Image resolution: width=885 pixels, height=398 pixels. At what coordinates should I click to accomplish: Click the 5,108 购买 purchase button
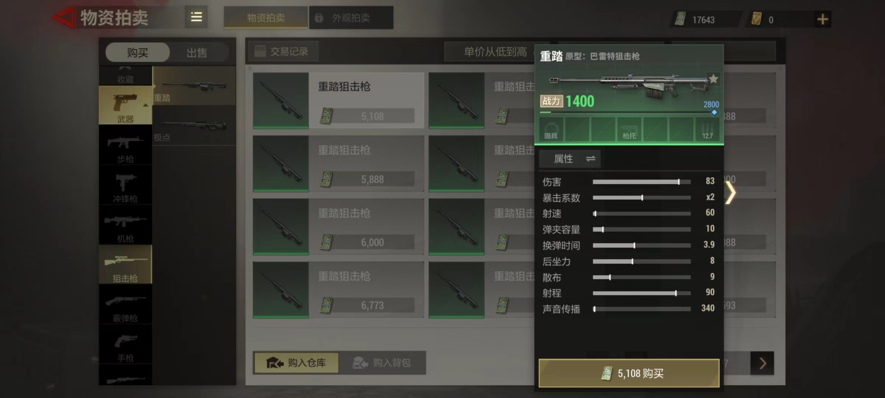(629, 373)
